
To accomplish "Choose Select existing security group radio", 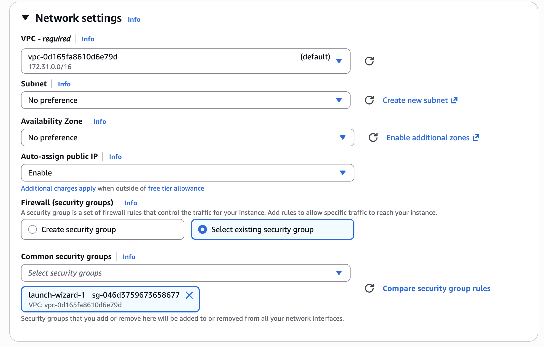I will coord(203,229).
